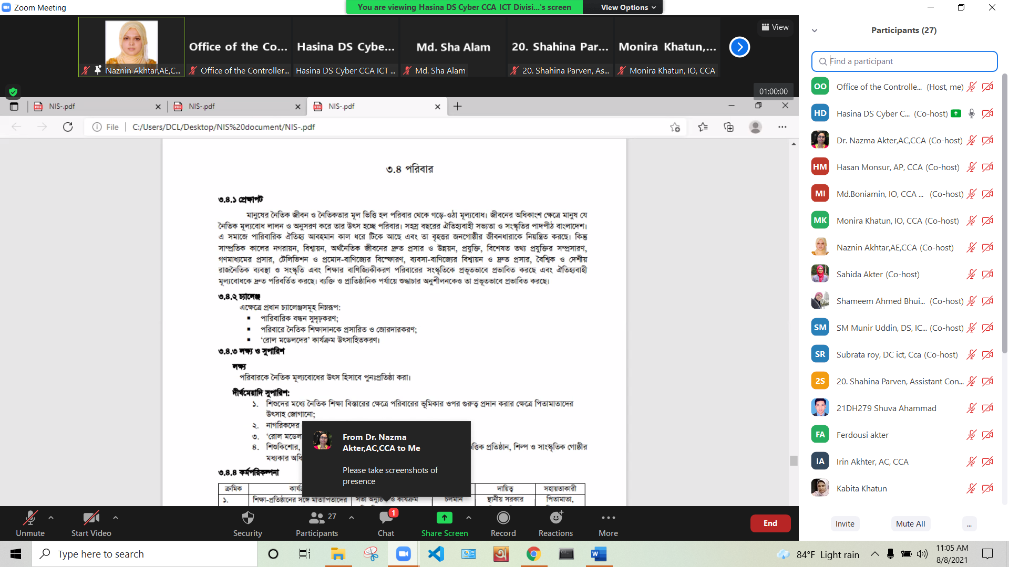Open the Security shield menu
The image size is (1009, 567).
[x=248, y=523]
